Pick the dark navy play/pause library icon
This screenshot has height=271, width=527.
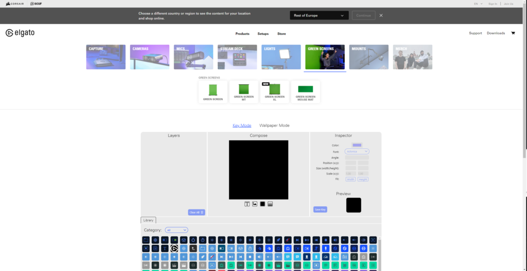[307, 240]
